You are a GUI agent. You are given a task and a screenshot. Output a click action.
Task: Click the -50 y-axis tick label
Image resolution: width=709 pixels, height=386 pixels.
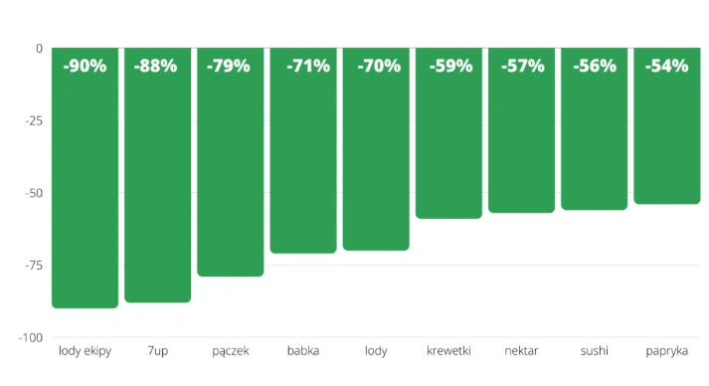(34, 193)
